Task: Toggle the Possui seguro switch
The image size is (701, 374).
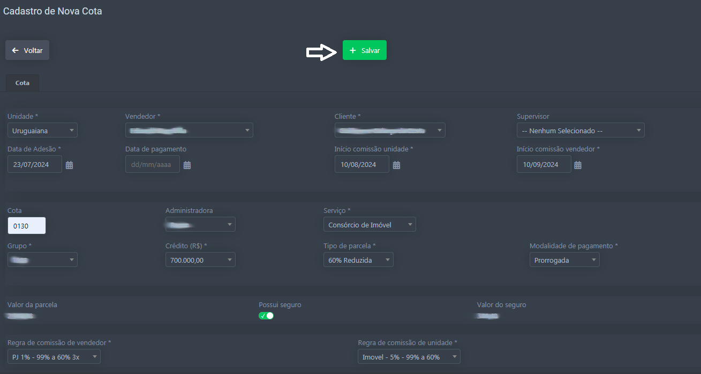Action: [266, 316]
